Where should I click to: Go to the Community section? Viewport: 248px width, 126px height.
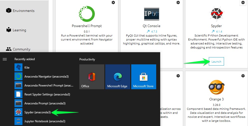18,49
